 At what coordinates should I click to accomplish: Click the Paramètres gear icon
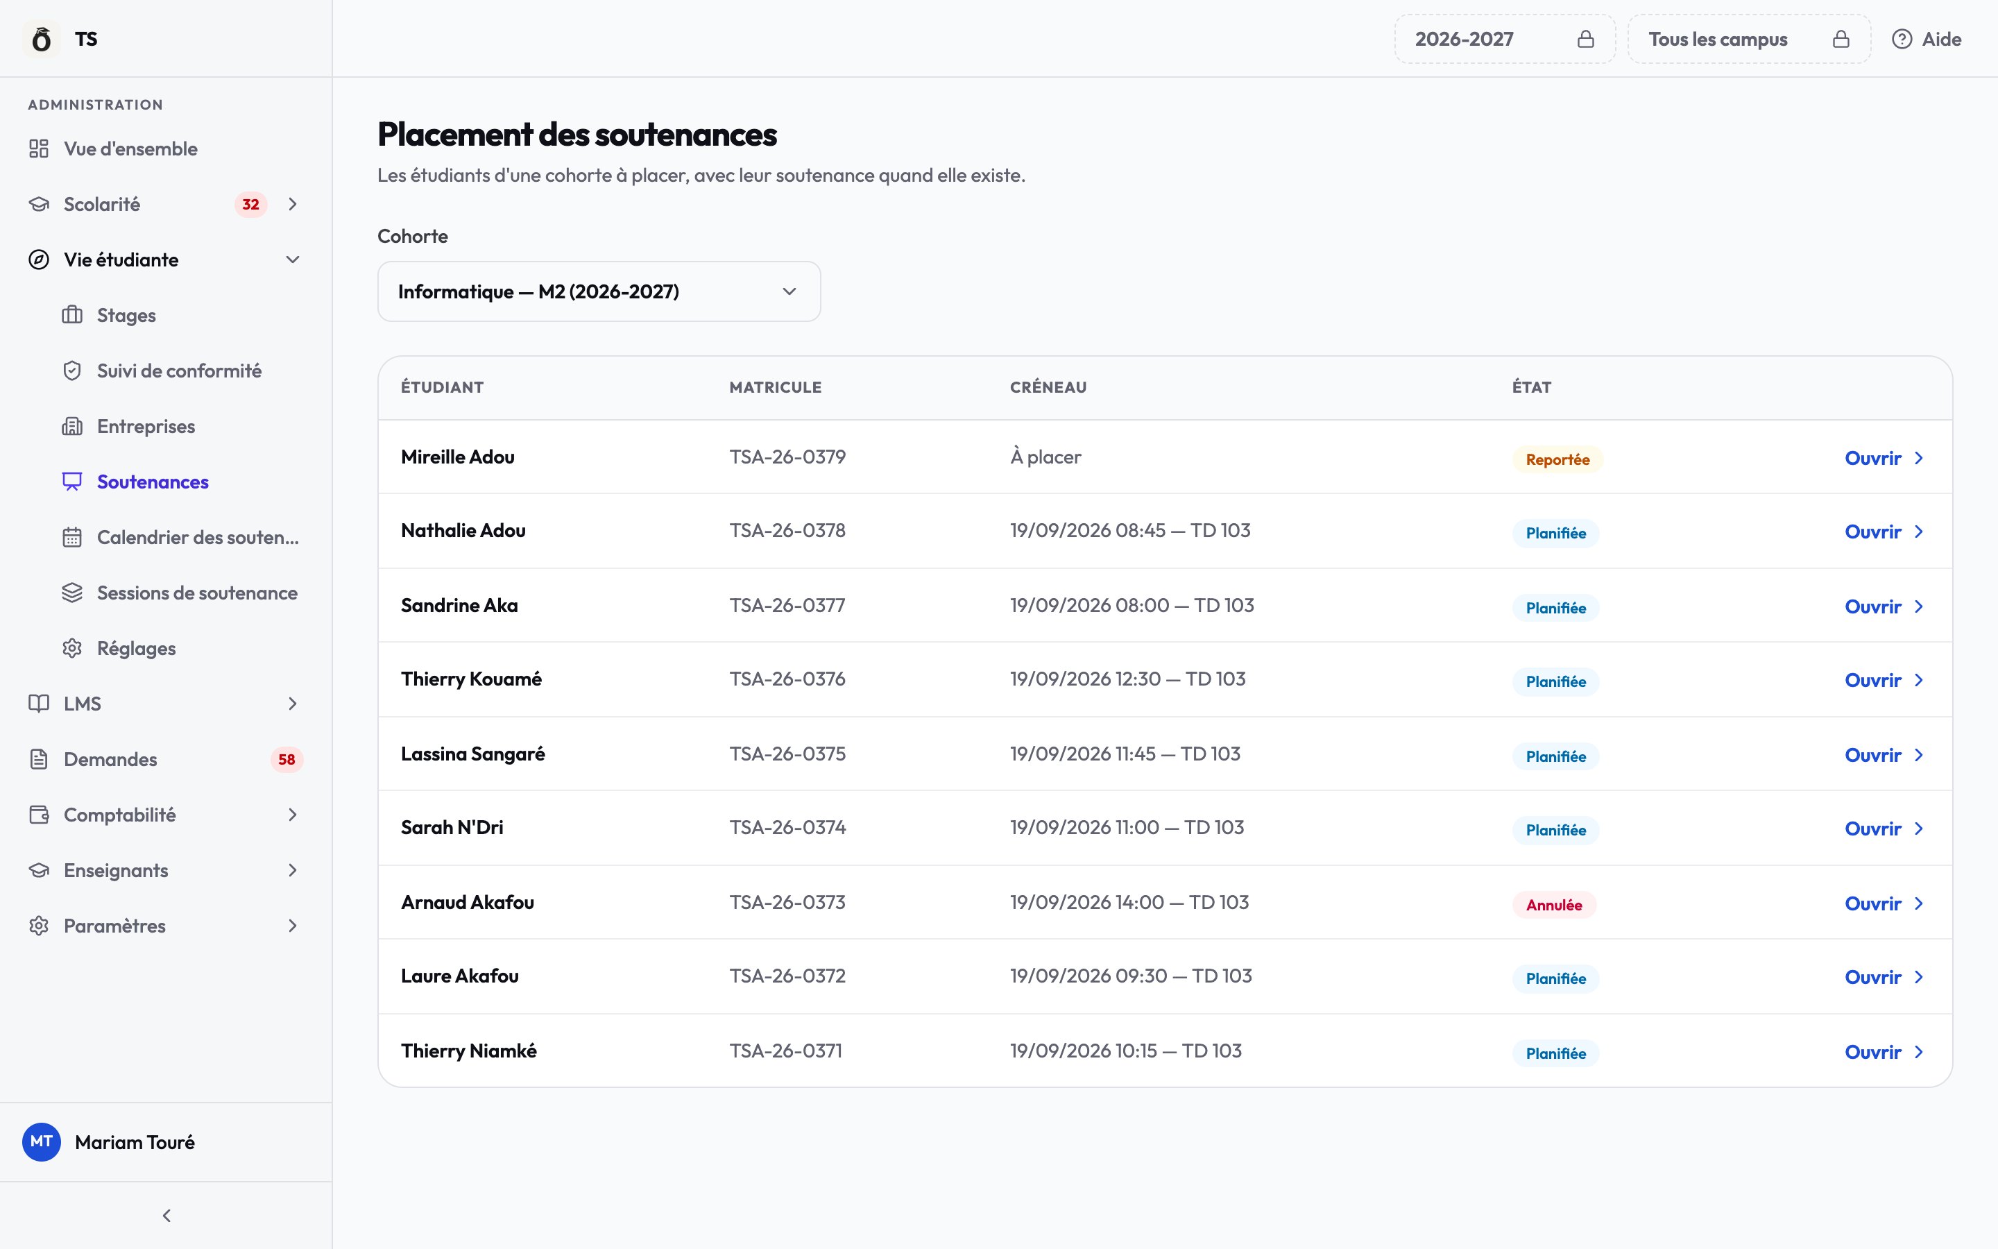click(x=39, y=926)
